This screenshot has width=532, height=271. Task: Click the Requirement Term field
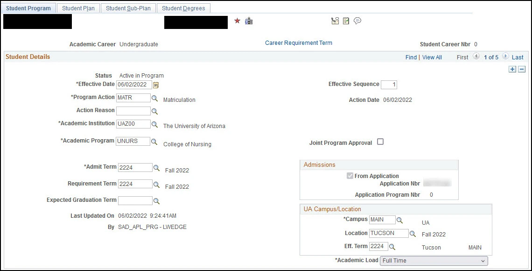pyautogui.click(x=135, y=184)
